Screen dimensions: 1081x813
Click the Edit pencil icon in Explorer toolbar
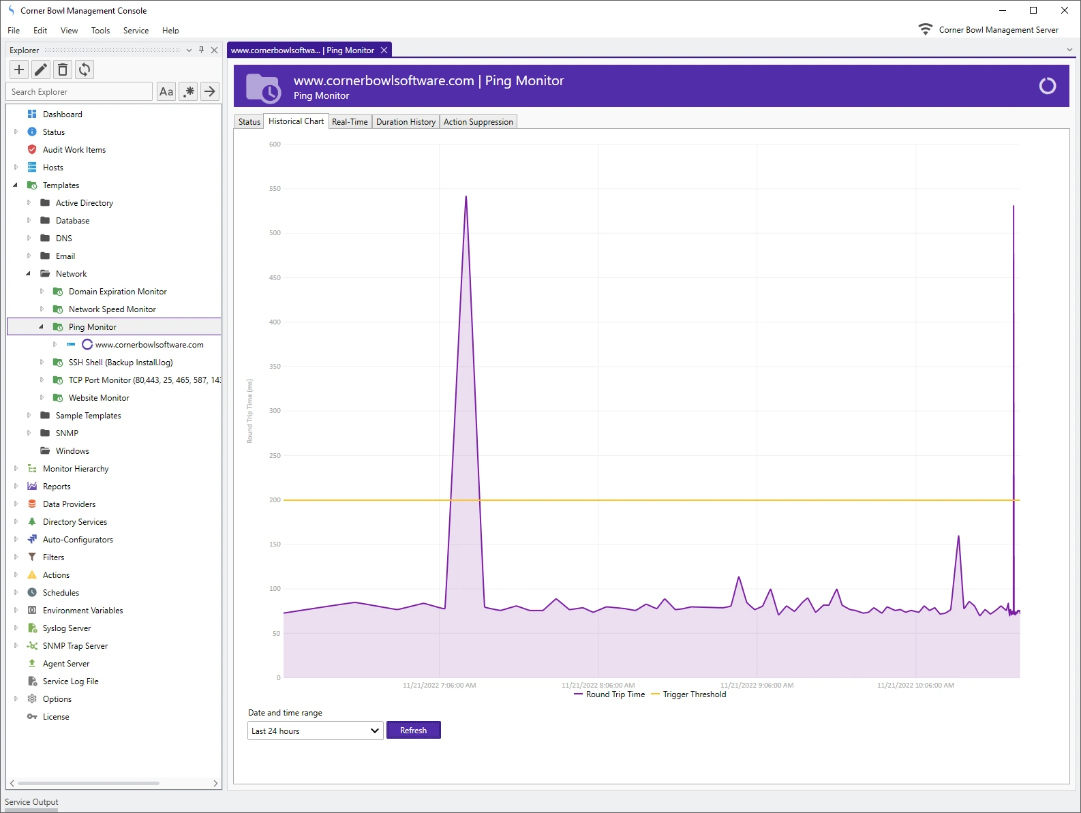41,70
